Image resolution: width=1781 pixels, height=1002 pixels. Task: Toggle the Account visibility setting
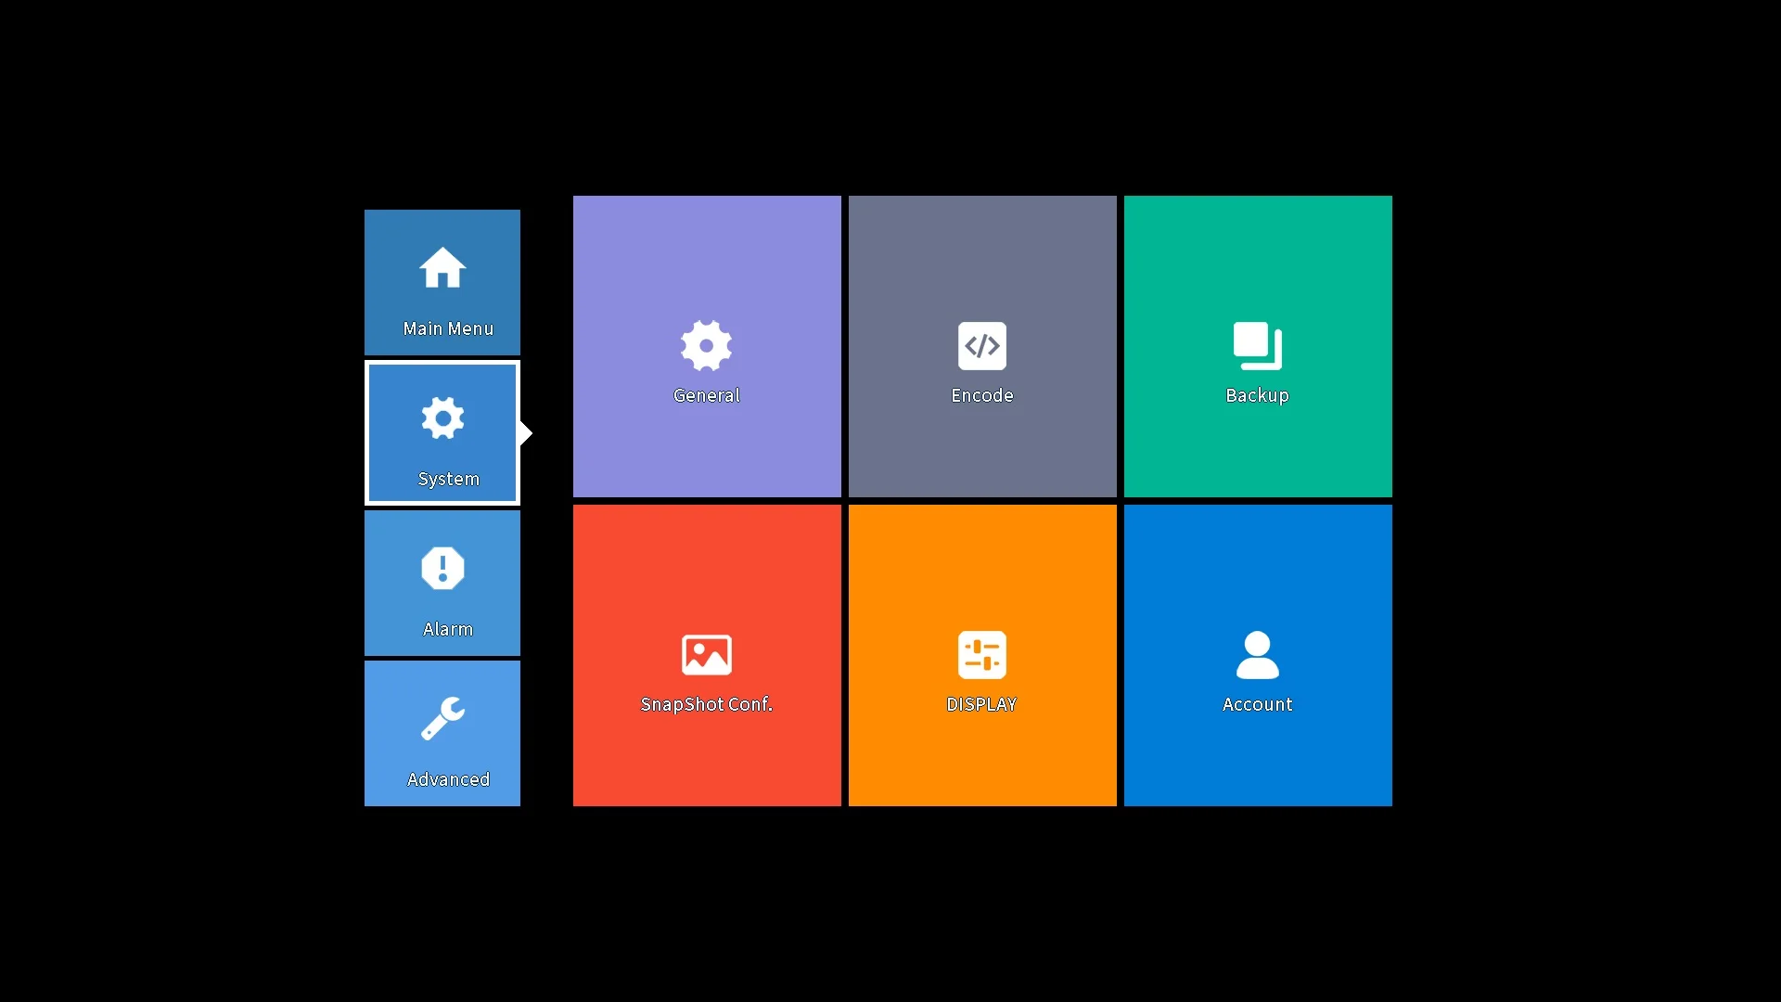tap(1258, 656)
